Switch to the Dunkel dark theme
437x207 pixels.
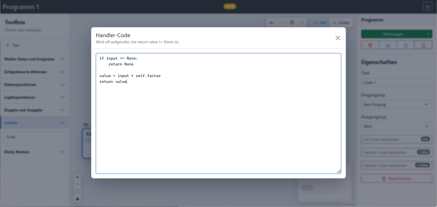(341, 23)
